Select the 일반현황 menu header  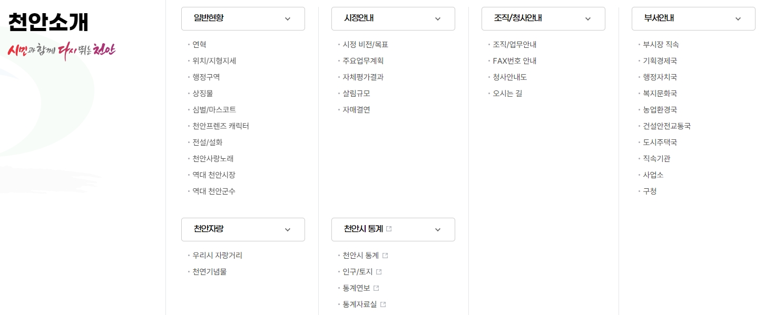click(x=209, y=18)
